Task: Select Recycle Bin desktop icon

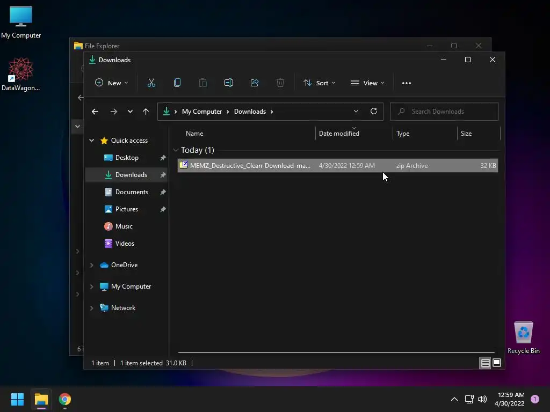Action: [523, 337]
